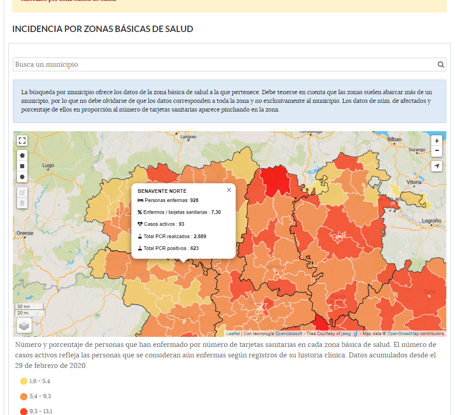The image size is (455, 415).
Task: Click the Vitoria city label on map
Action: [414, 182]
